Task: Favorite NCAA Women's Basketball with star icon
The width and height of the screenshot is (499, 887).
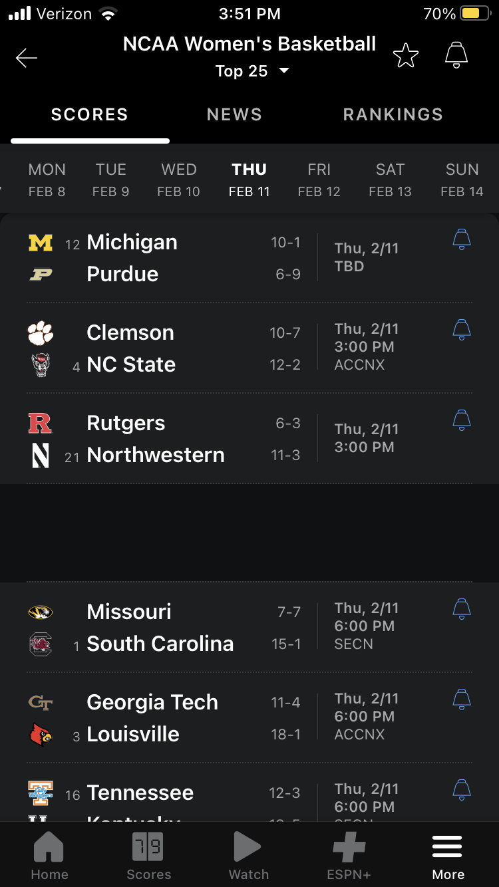Action: (406, 56)
